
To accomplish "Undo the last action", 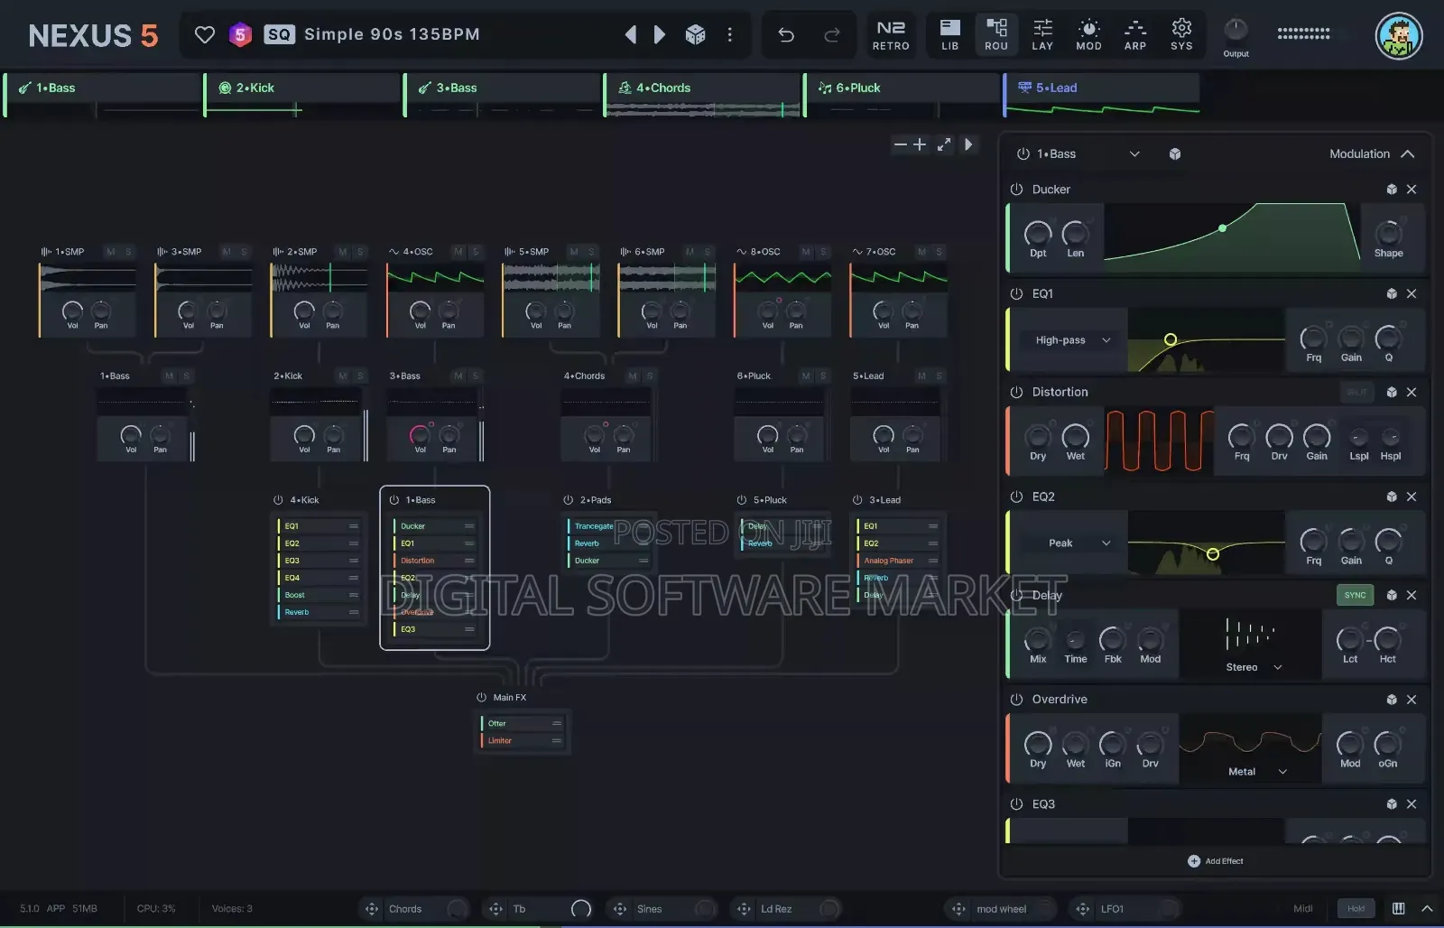I will tap(786, 34).
